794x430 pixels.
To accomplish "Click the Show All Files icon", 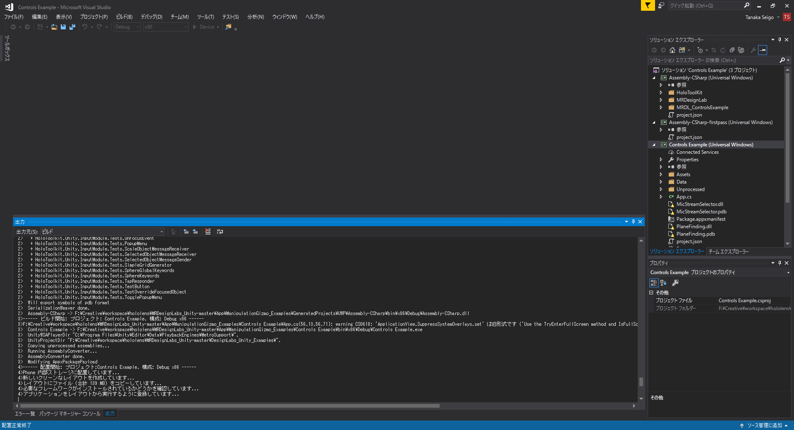I will (x=741, y=50).
